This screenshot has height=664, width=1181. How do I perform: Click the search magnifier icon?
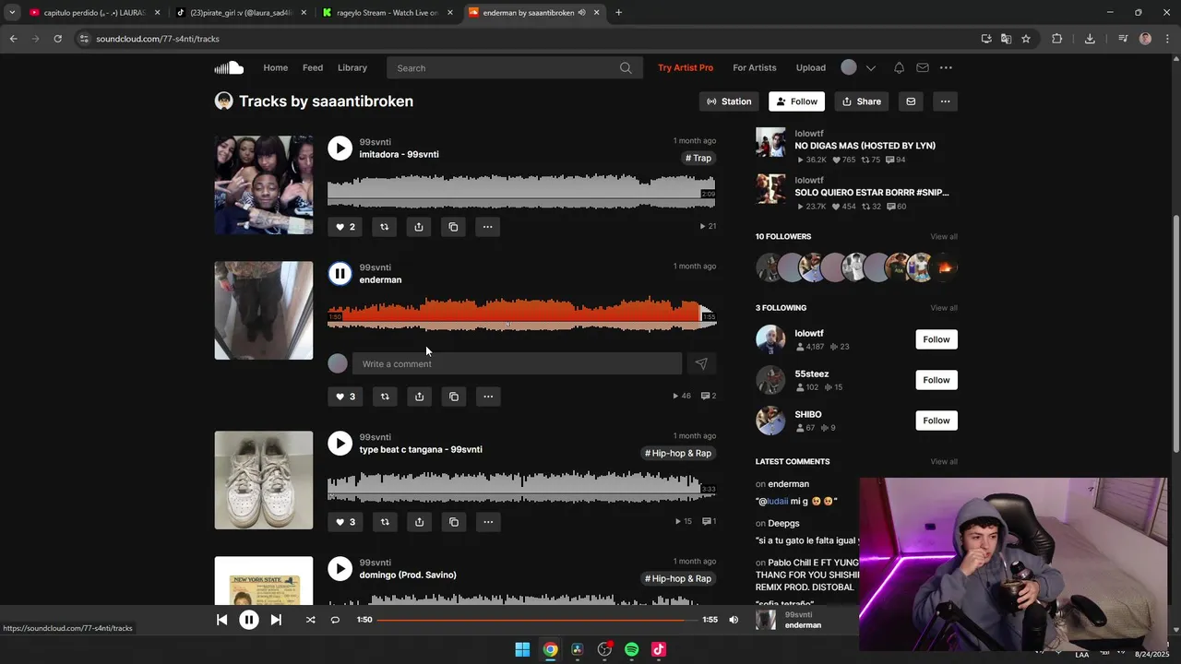tap(626, 67)
